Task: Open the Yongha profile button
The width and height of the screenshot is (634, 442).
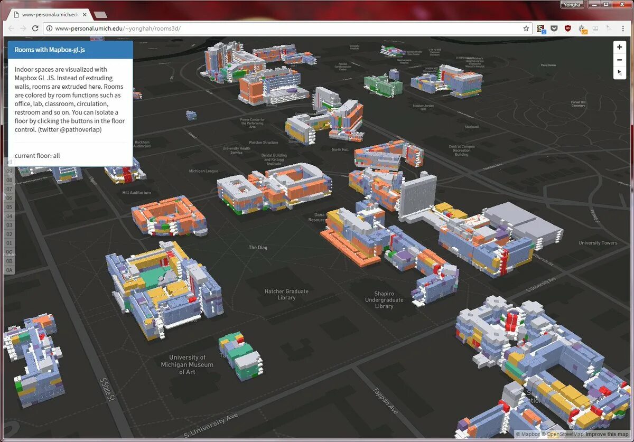Action: click(572, 5)
